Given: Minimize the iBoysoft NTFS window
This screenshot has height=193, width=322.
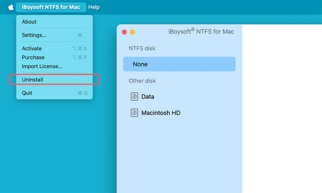Looking at the screenshot, I should coord(132,32).
